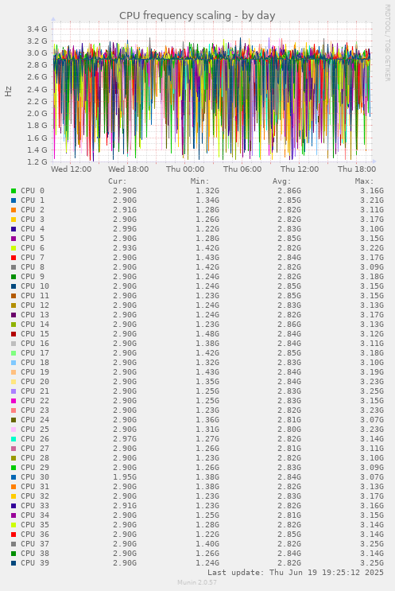Select the CPU 19 peach legend swatch
Screen dimensions: 395x591
pos(14,372)
